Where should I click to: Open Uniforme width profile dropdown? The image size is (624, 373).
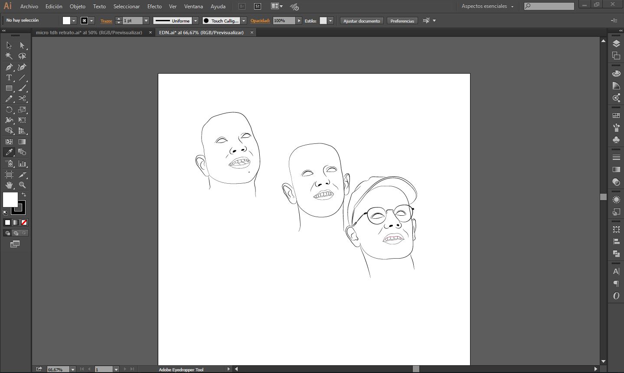point(196,21)
